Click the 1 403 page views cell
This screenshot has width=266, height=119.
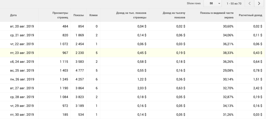tap(64, 71)
